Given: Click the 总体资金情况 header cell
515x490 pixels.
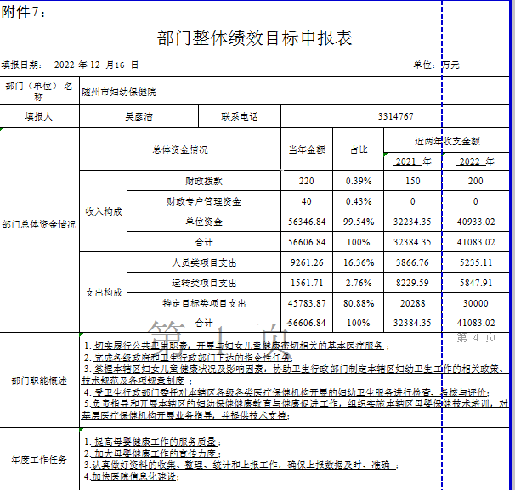Looking at the screenshot, I should pyautogui.click(x=180, y=149).
